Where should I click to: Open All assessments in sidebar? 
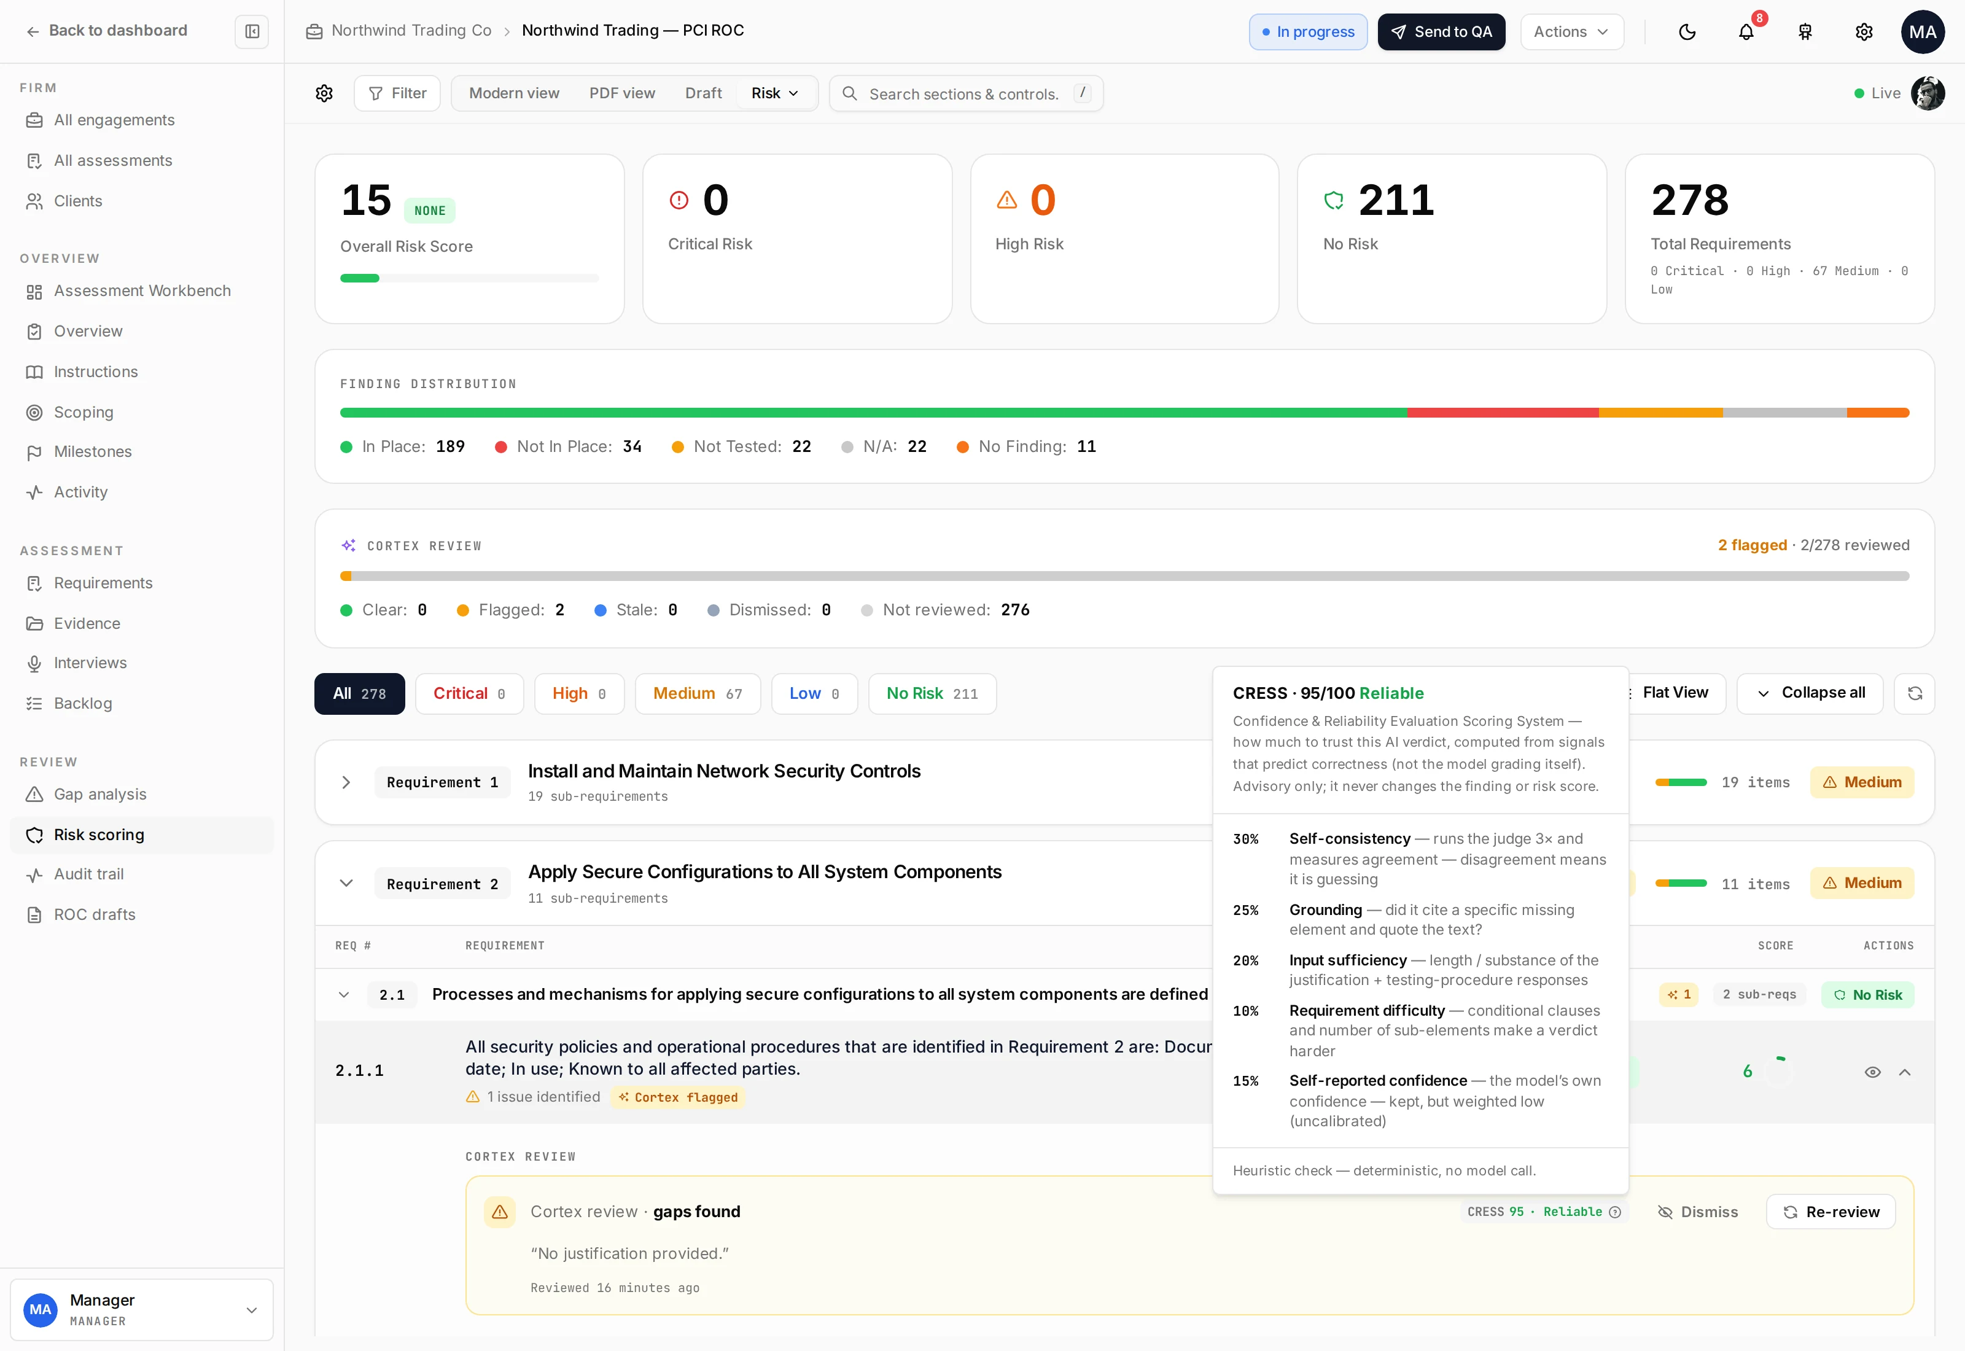click(142, 161)
